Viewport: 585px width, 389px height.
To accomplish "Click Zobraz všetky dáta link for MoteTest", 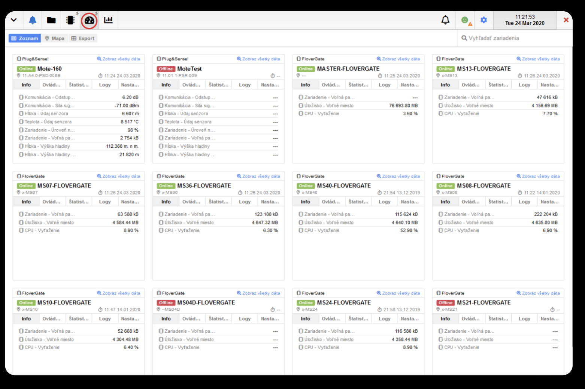I will click(x=258, y=59).
